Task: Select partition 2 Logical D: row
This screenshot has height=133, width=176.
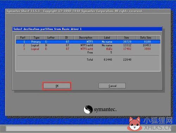Action: tap(88, 45)
